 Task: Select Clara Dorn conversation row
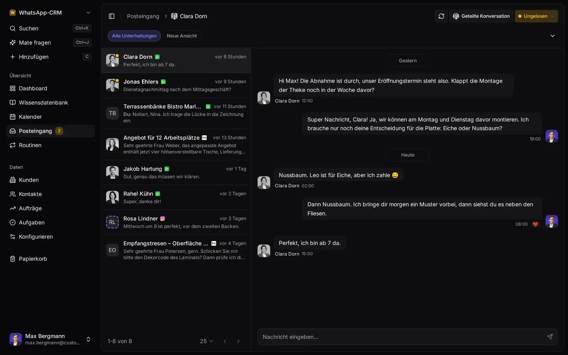pyautogui.click(x=176, y=61)
